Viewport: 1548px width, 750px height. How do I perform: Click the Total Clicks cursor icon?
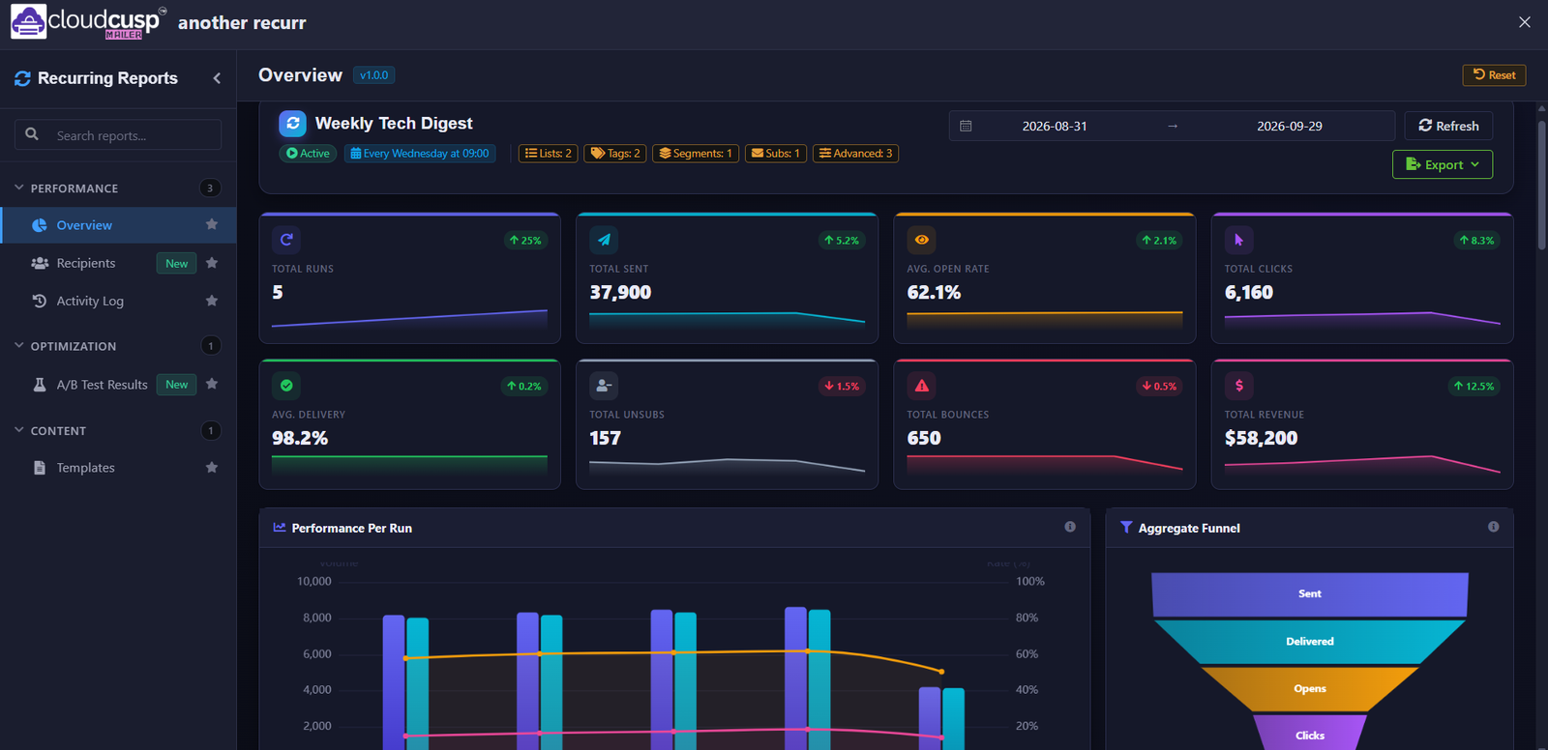coord(1238,240)
